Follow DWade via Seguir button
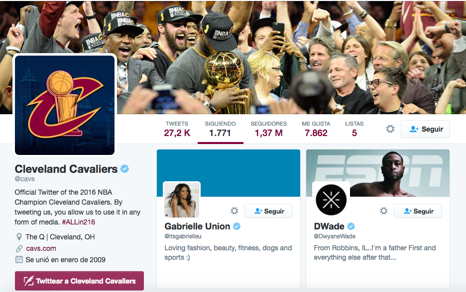Image resolution: width=466 pixels, height=292 pixels. [418, 211]
